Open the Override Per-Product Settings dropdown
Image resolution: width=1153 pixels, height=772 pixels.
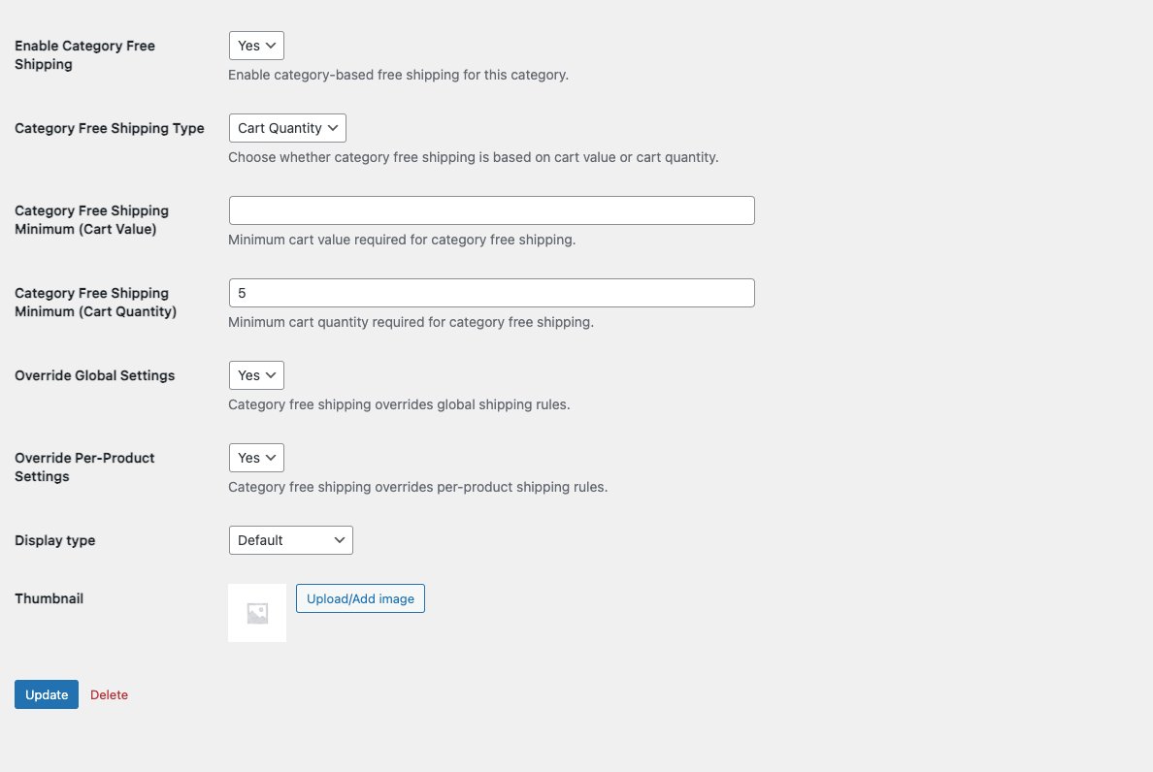[256, 458]
